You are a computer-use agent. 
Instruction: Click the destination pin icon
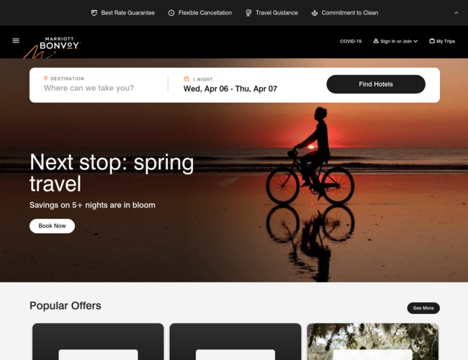45,78
